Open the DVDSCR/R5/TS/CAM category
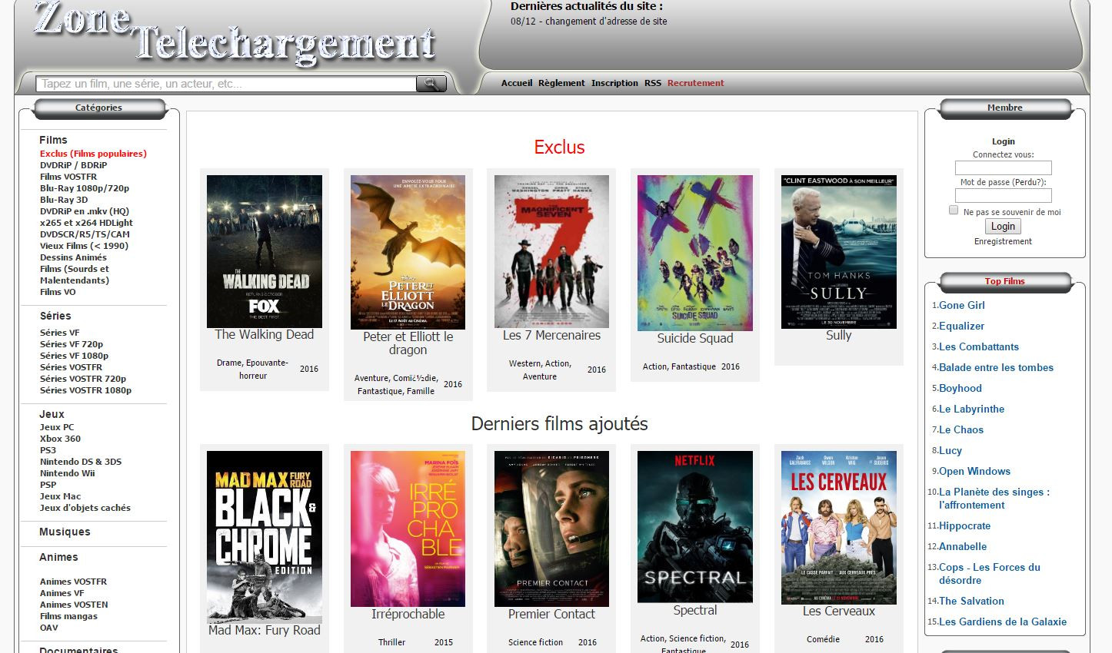This screenshot has width=1112, height=653. click(x=85, y=234)
